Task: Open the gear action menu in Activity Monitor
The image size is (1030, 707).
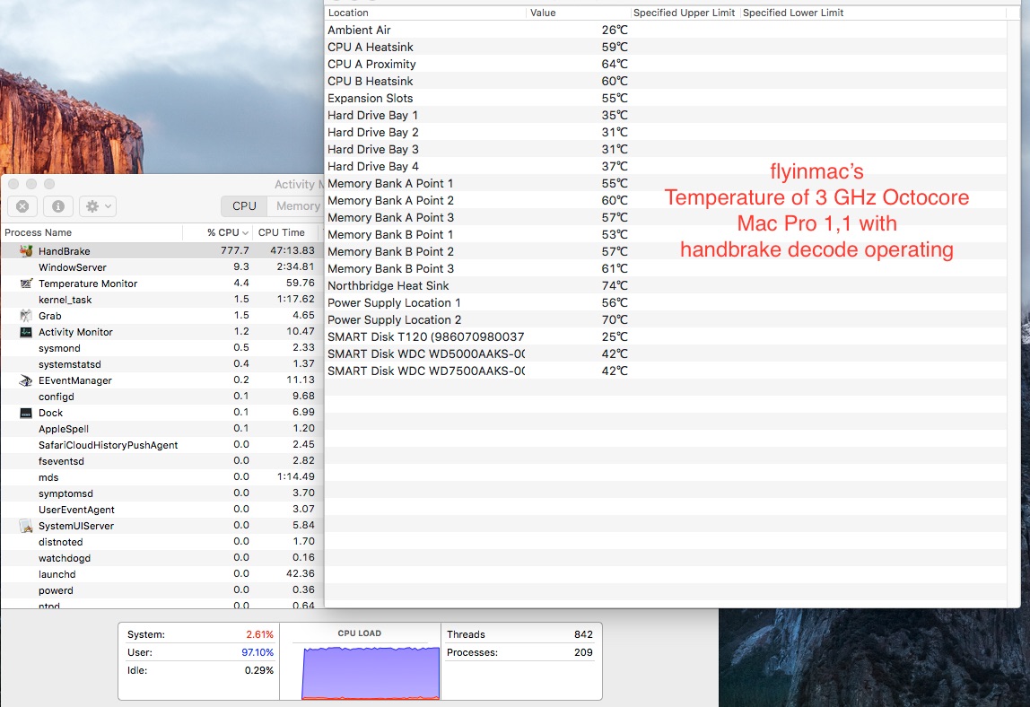Action: pos(98,206)
